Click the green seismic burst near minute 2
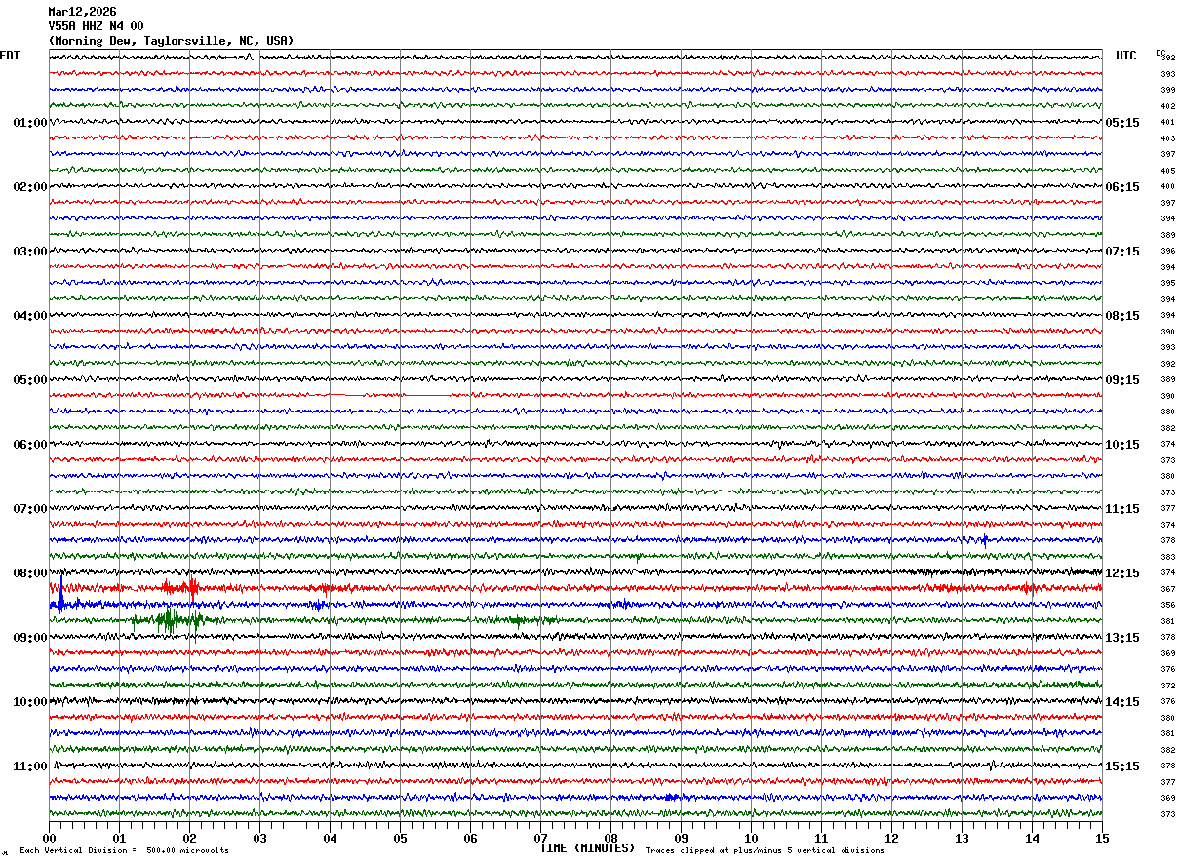This screenshot has width=1180, height=864. point(170,619)
